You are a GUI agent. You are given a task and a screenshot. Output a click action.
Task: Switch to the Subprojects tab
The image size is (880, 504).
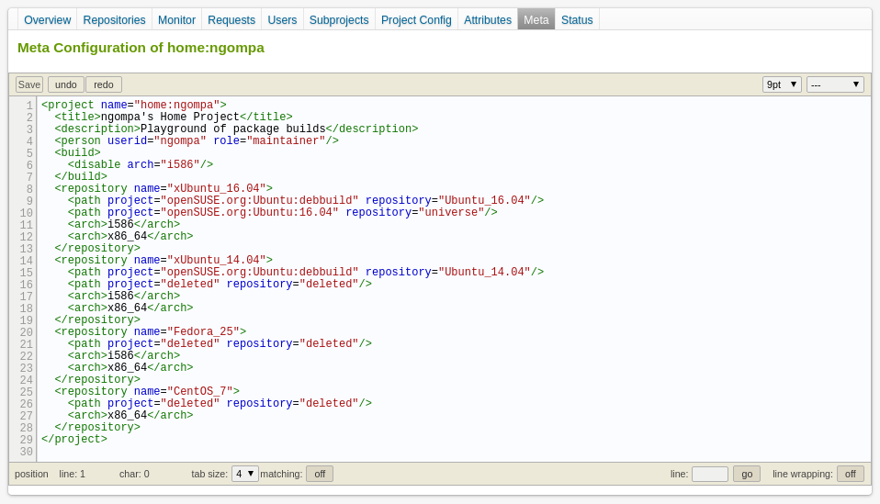click(x=339, y=20)
